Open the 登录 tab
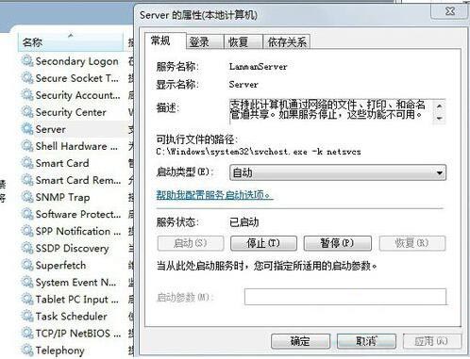This screenshot has height=359, width=470. [x=205, y=41]
